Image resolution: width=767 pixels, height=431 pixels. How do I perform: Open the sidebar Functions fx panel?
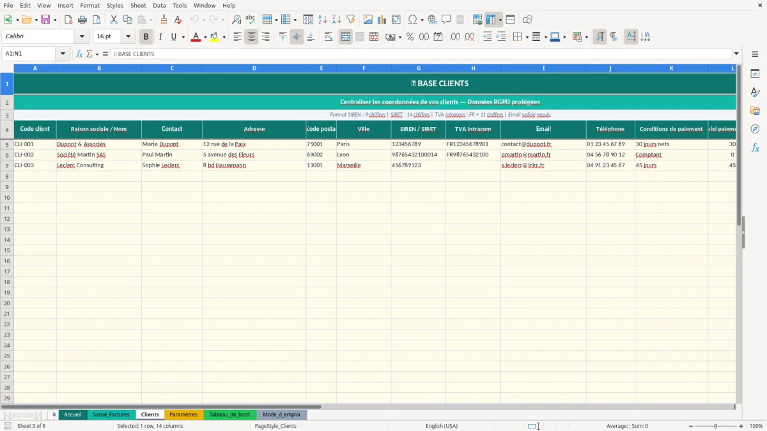click(755, 147)
